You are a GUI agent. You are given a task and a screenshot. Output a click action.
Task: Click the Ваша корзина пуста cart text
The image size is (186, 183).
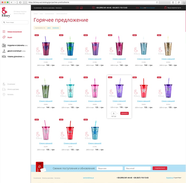point(174,8)
